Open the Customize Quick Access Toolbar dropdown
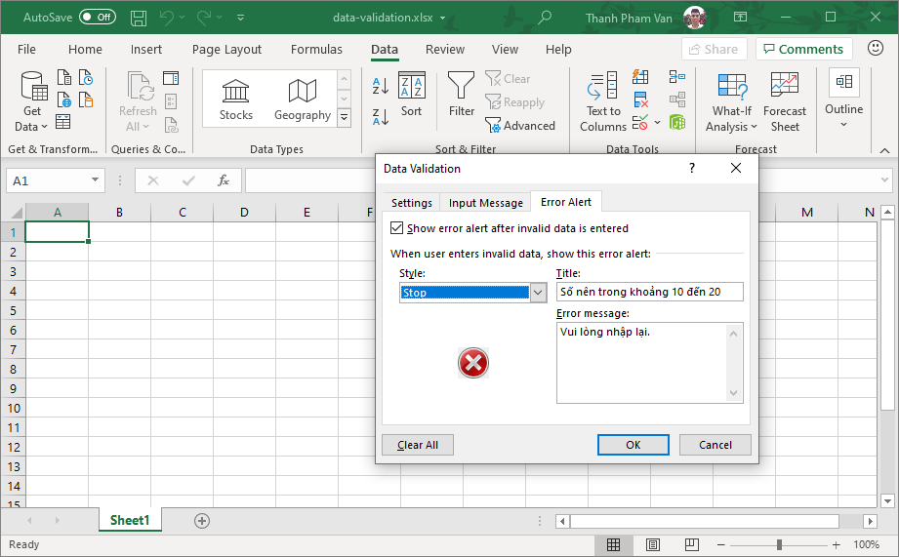 241,18
